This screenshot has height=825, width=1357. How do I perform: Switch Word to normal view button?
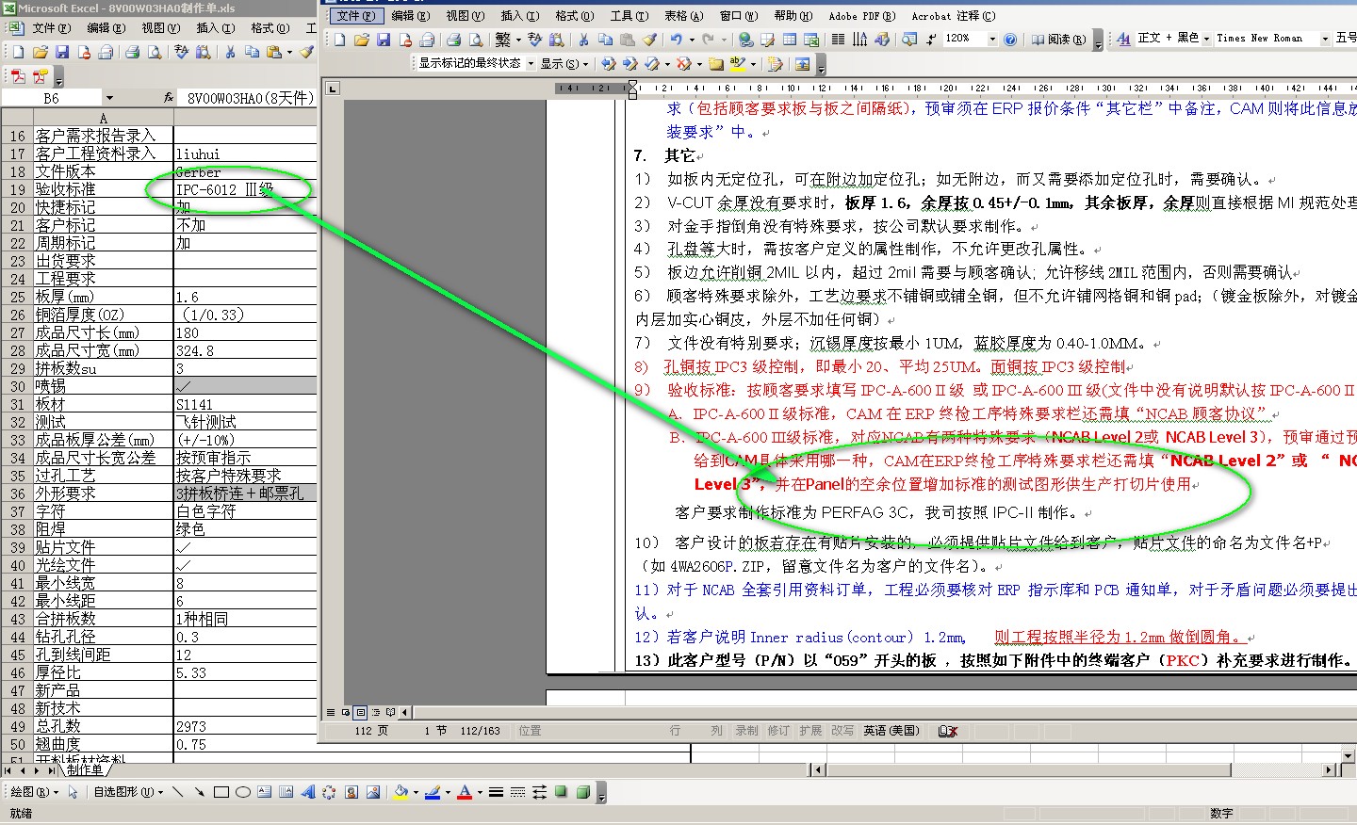(330, 712)
